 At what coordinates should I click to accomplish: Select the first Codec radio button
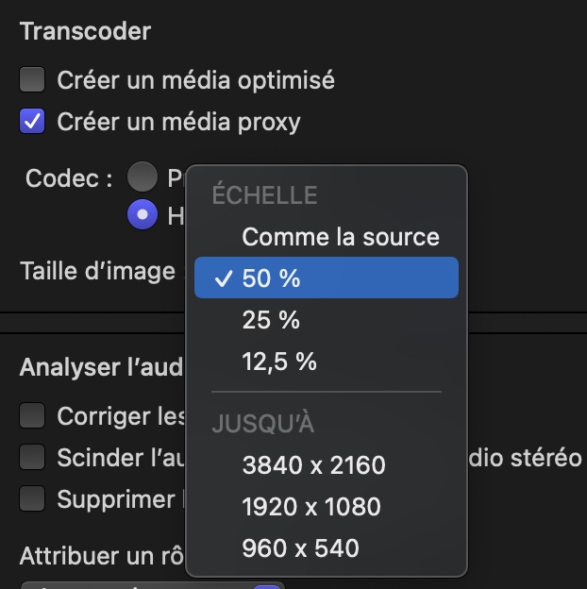click(143, 177)
